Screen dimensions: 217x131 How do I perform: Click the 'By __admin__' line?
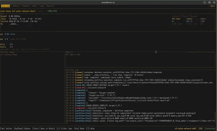(9, 24)
